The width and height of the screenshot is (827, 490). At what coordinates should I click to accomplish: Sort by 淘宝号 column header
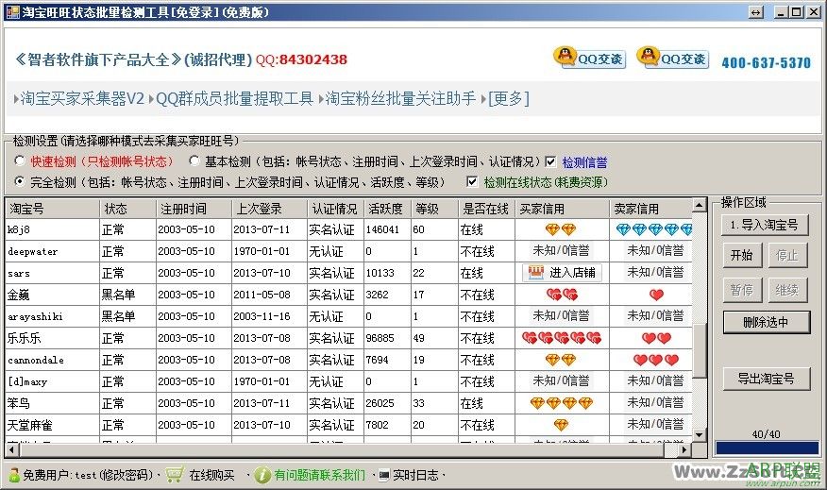52,209
